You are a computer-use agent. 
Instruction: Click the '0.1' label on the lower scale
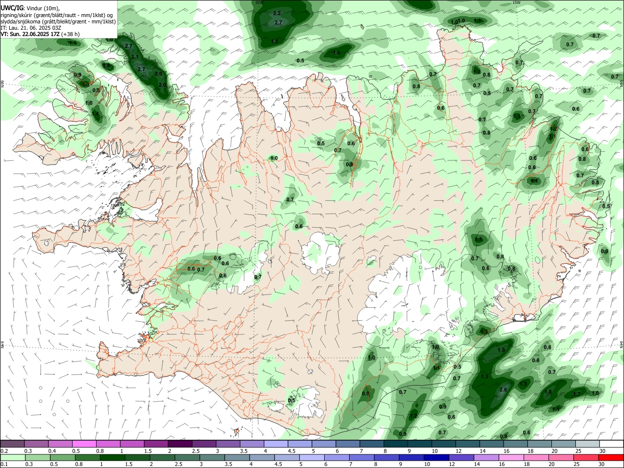4,464
